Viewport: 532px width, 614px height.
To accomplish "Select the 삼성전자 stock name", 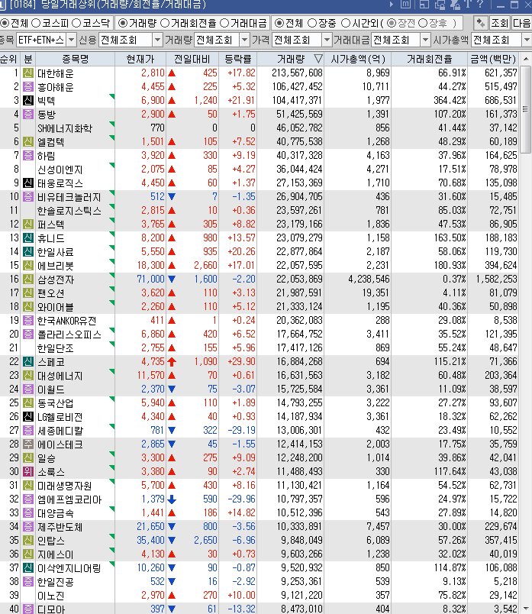I will click(56, 280).
